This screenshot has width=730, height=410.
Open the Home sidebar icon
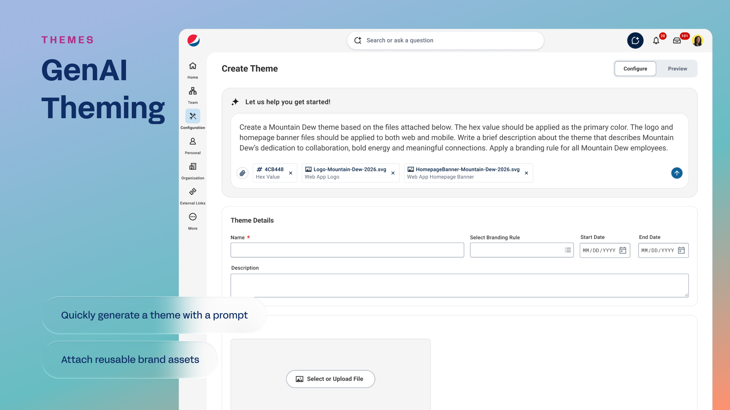click(x=193, y=66)
